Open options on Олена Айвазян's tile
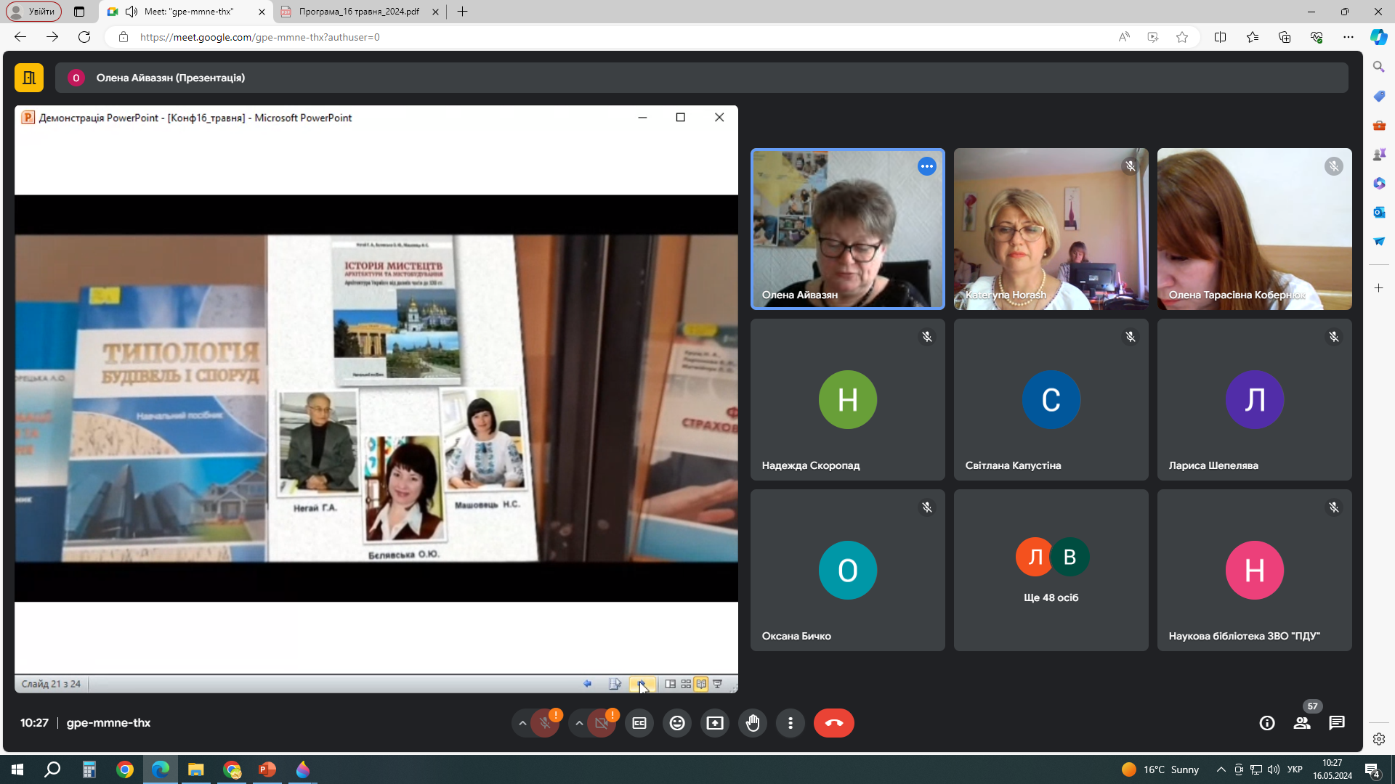Image resolution: width=1395 pixels, height=784 pixels. (926, 166)
